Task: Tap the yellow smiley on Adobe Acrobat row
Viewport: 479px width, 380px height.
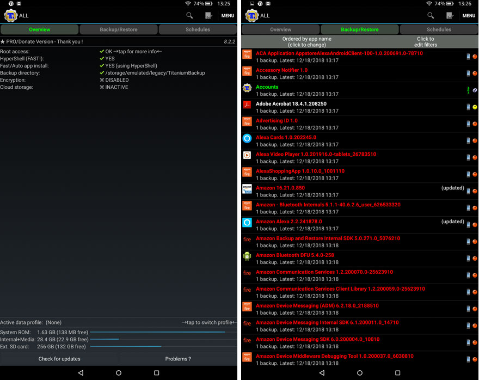Action: point(475,107)
